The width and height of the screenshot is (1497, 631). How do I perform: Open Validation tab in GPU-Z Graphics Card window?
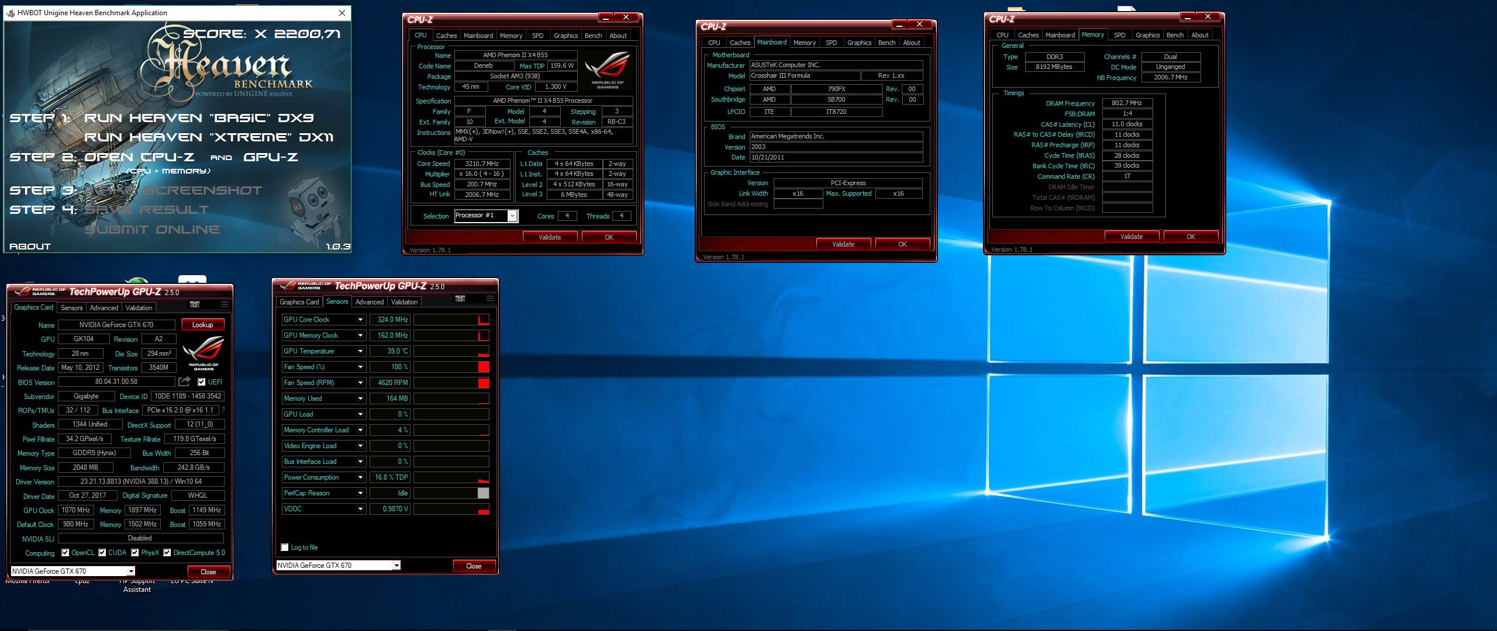(139, 308)
